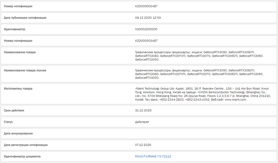This screenshot has width=278, height=163.
Task: Click the Manli Technology manufacturer address text
Action: tap(203, 94)
